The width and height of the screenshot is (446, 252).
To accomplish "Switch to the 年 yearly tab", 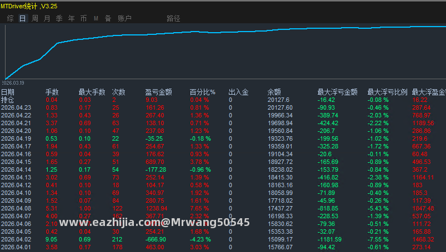I will coord(72,18).
